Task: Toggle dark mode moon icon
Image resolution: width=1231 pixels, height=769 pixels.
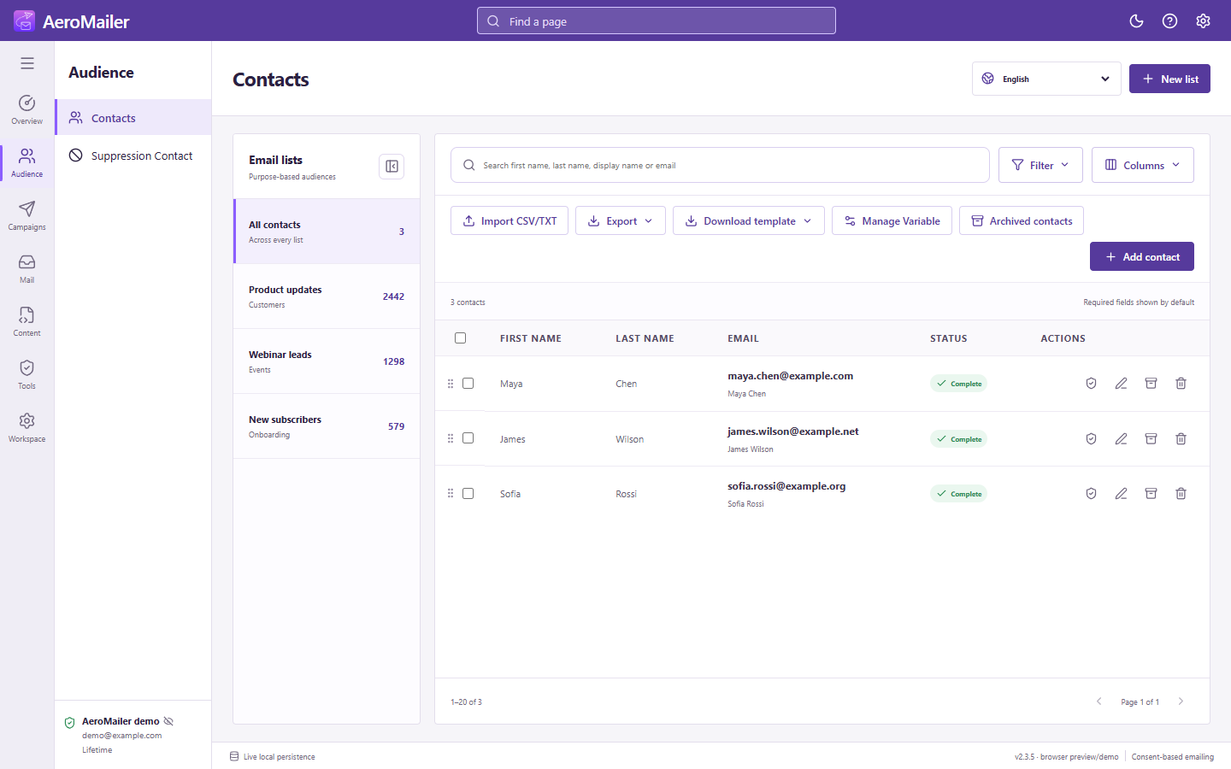Action: coord(1136,21)
